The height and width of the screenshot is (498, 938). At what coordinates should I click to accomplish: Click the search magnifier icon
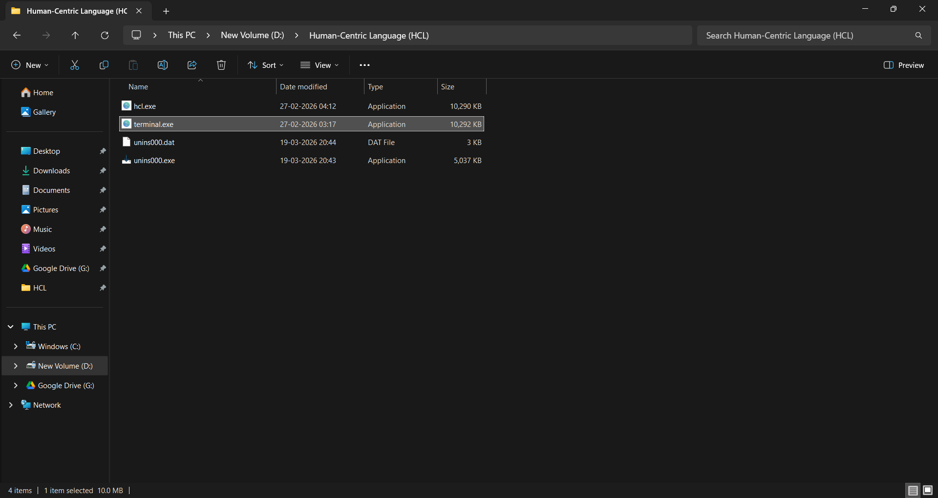pyautogui.click(x=918, y=35)
